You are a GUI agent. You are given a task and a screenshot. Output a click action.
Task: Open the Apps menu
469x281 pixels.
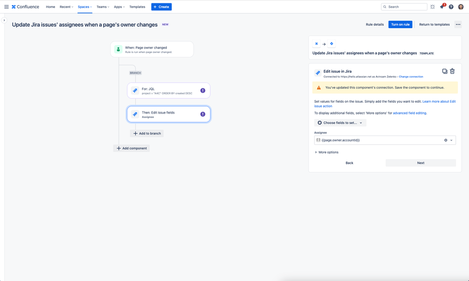pos(119,7)
